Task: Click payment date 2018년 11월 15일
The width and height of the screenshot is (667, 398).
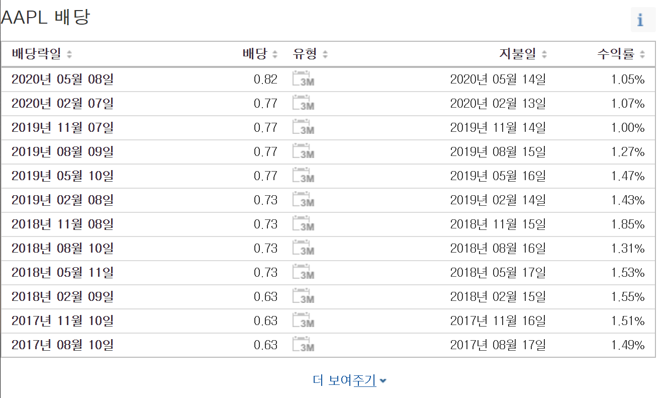Action: coord(498,224)
